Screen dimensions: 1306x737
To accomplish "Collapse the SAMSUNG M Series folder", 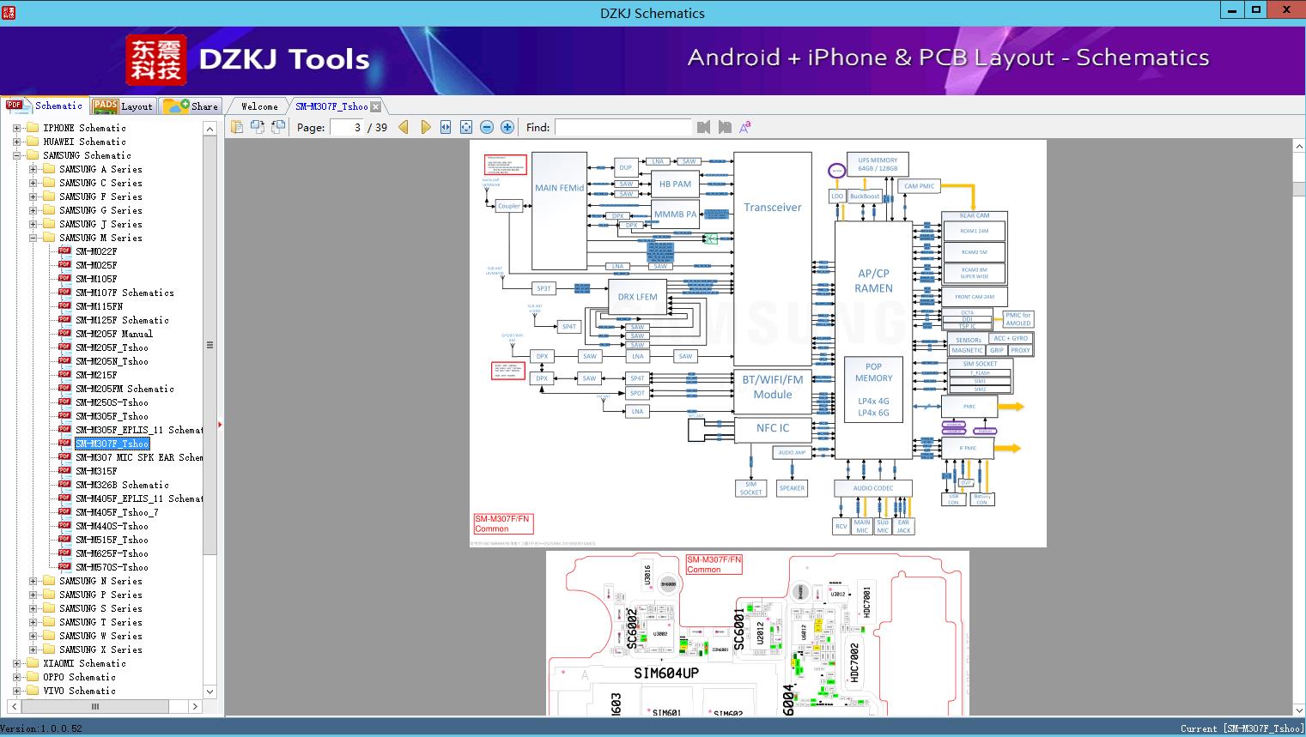I will click(33, 238).
